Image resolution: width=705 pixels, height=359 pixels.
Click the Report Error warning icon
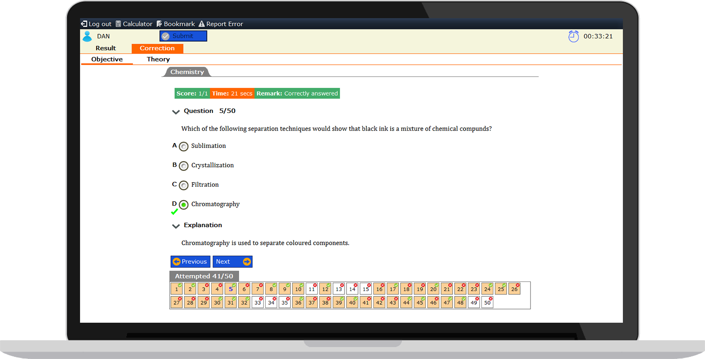pyautogui.click(x=201, y=24)
